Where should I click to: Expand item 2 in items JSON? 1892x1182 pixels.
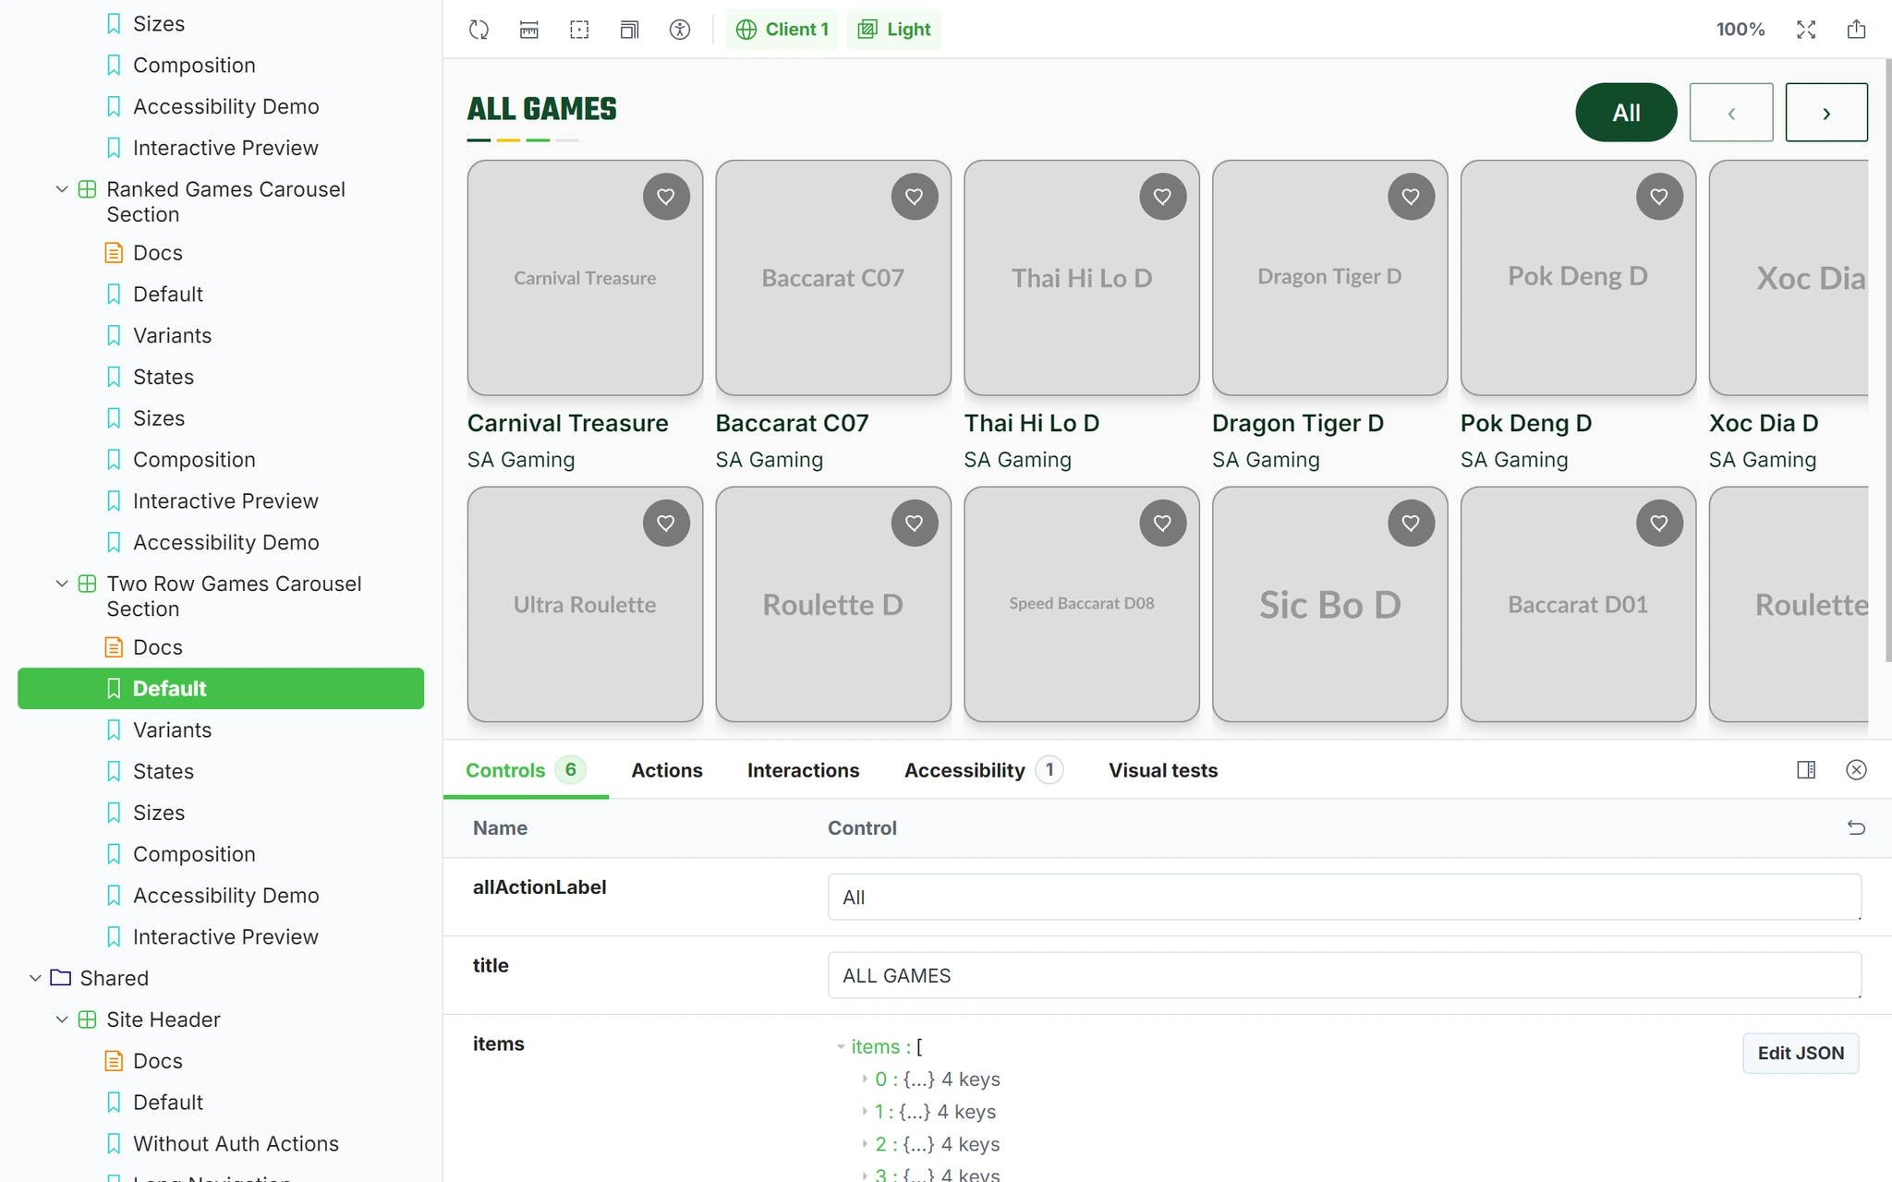click(x=865, y=1144)
